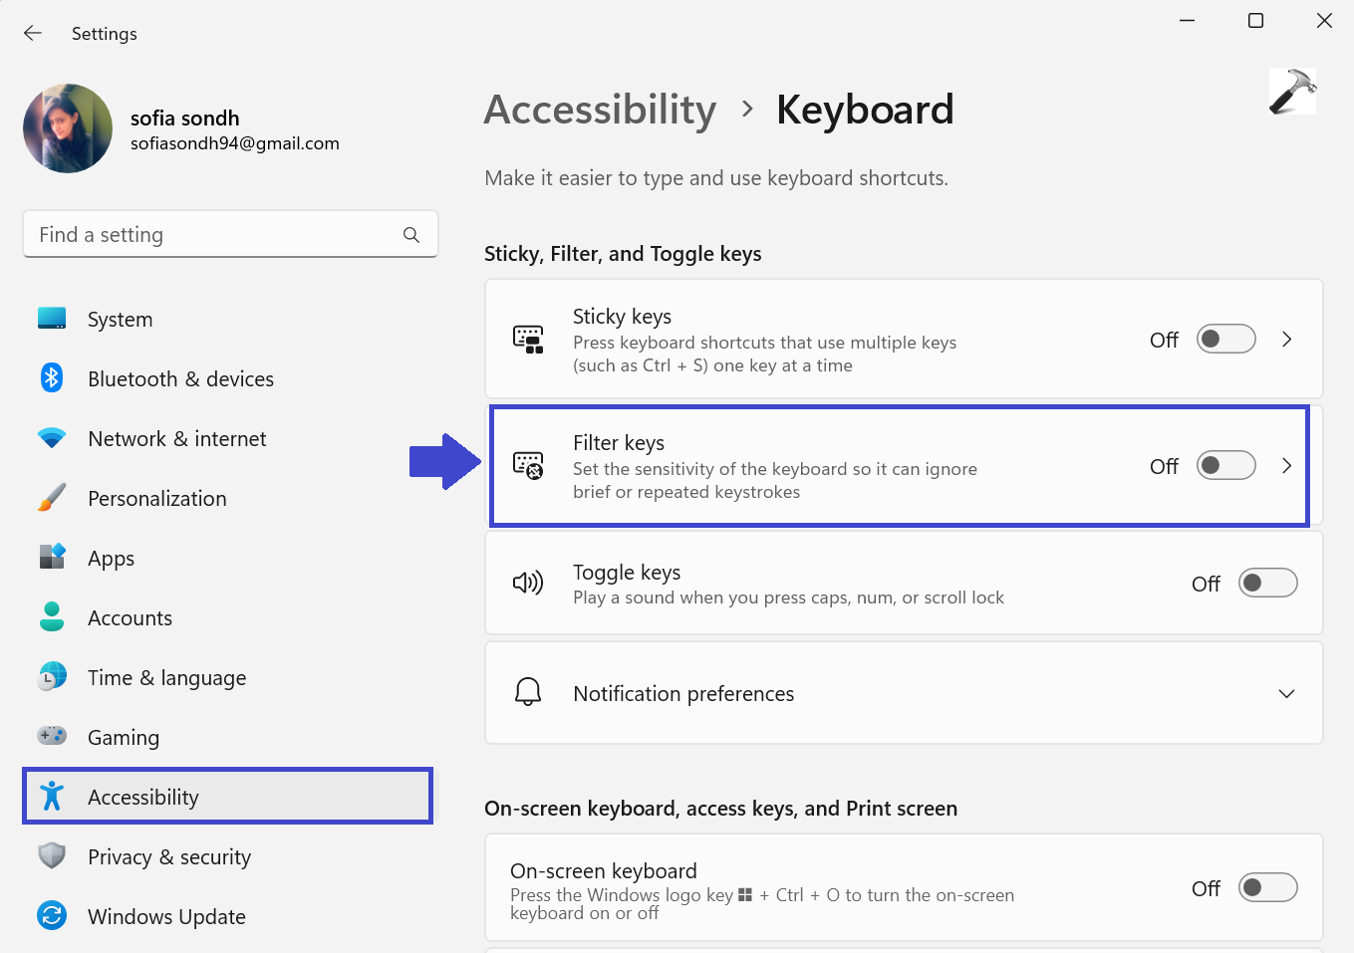Go back to Accessibility breadcrumb

(x=600, y=110)
